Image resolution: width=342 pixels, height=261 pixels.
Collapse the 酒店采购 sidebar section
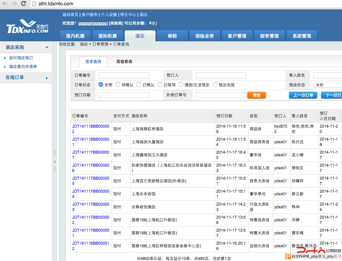47,47
